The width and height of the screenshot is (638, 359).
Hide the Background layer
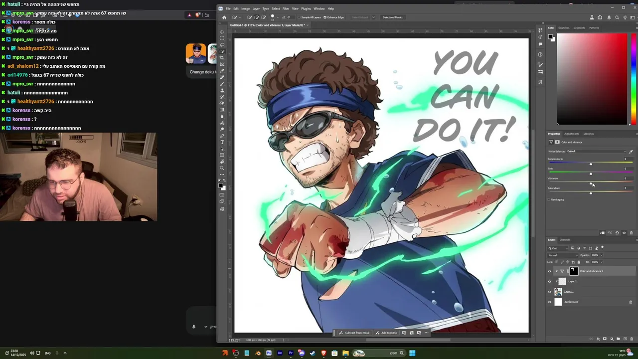pos(550,302)
